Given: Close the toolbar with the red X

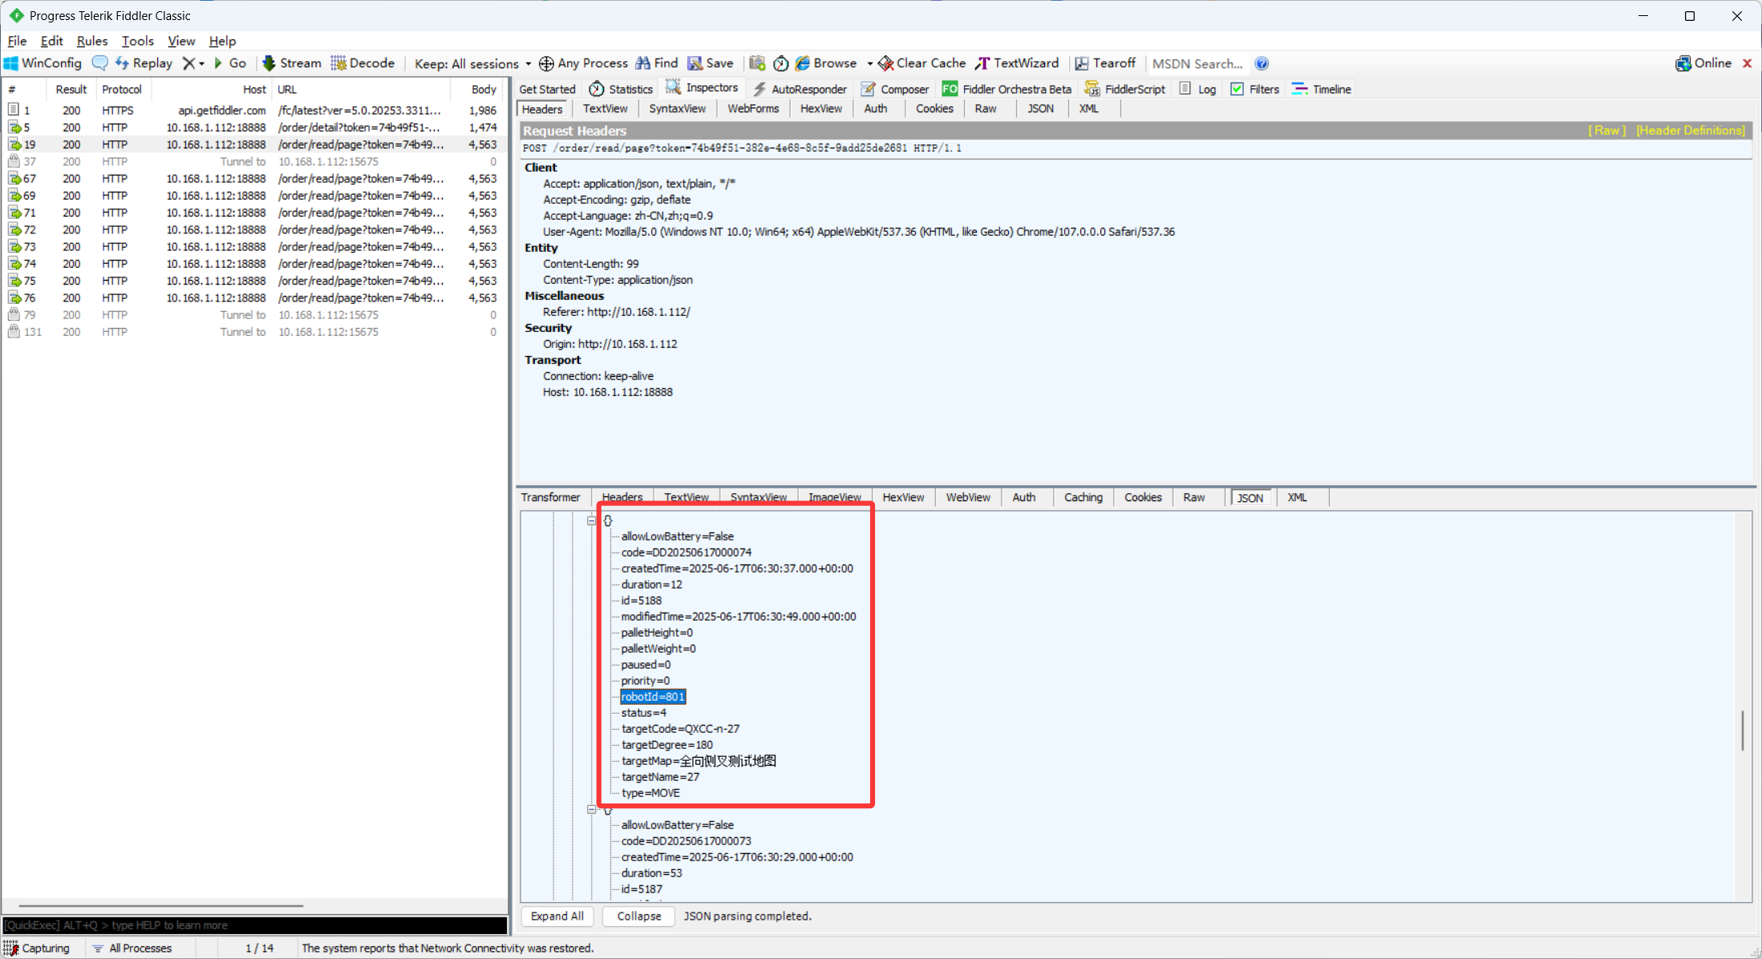Looking at the screenshot, I should [1747, 63].
